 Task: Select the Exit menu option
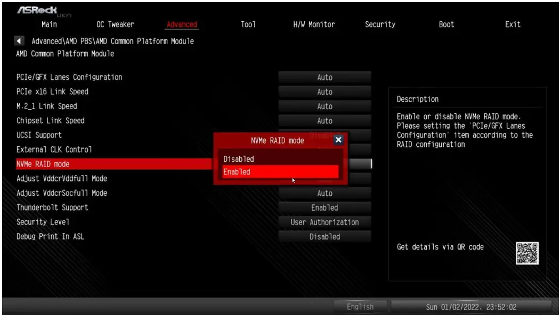[513, 24]
